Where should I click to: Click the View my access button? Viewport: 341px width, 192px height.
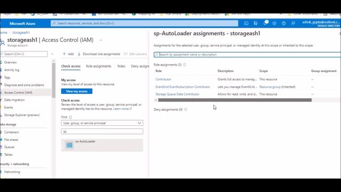coord(77,91)
